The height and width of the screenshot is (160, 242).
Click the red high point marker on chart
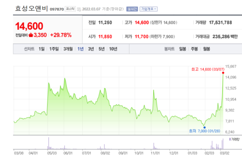coord(223,73)
